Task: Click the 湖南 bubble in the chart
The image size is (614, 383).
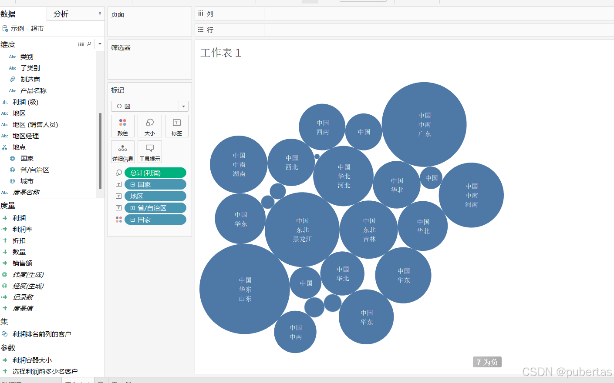Action: pos(239,164)
